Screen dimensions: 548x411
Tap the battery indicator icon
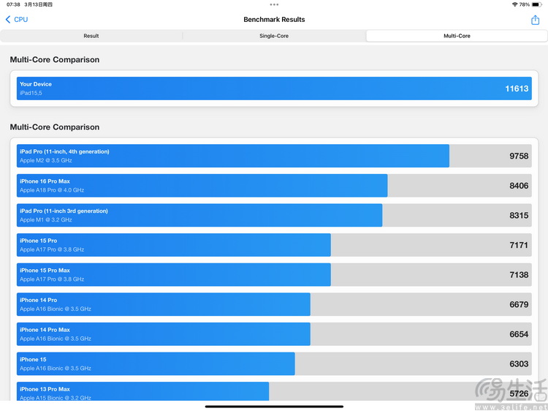(x=536, y=4)
